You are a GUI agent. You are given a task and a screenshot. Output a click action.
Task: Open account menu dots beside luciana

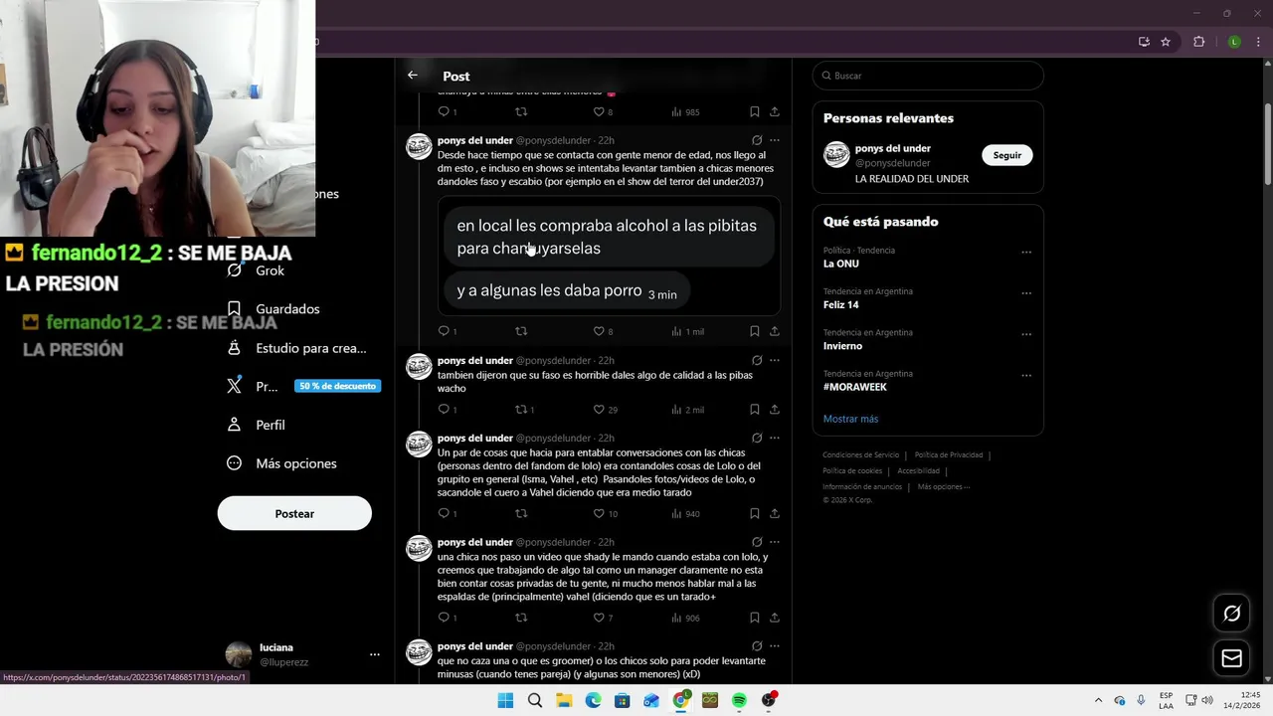pos(375,654)
